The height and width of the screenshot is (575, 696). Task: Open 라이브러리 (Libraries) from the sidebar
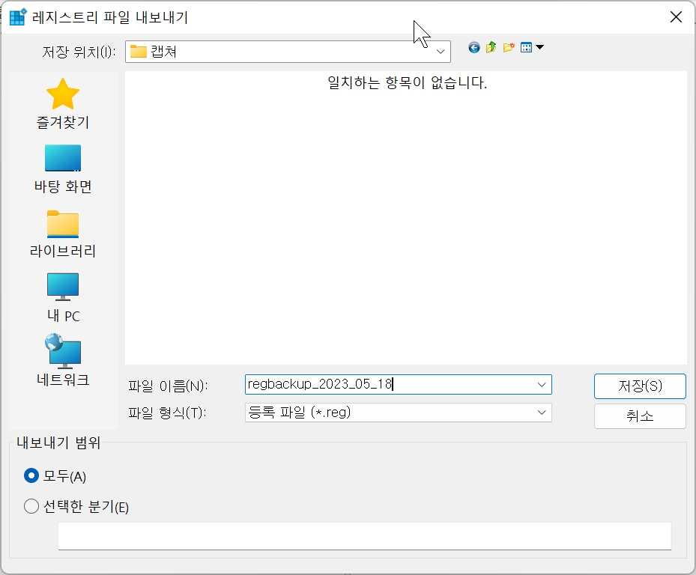click(64, 231)
